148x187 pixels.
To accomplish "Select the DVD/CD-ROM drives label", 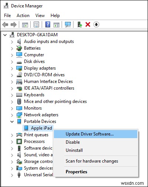I will 44,75.
